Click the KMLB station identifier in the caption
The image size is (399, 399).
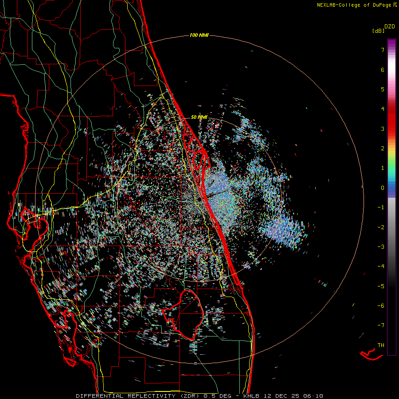(x=252, y=396)
